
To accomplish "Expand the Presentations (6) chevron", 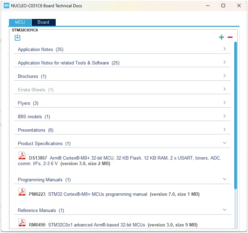I will coord(224,130).
